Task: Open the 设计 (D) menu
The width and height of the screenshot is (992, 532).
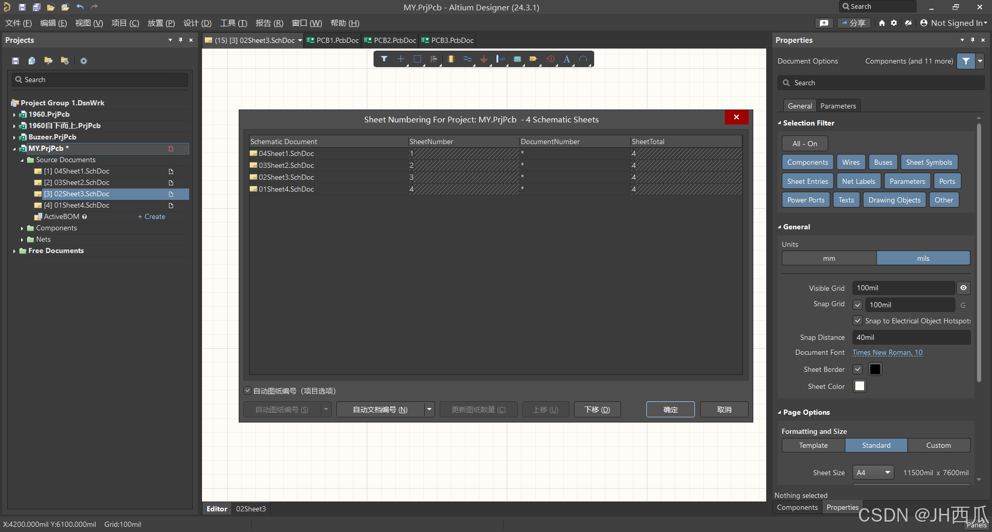Action: [197, 23]
